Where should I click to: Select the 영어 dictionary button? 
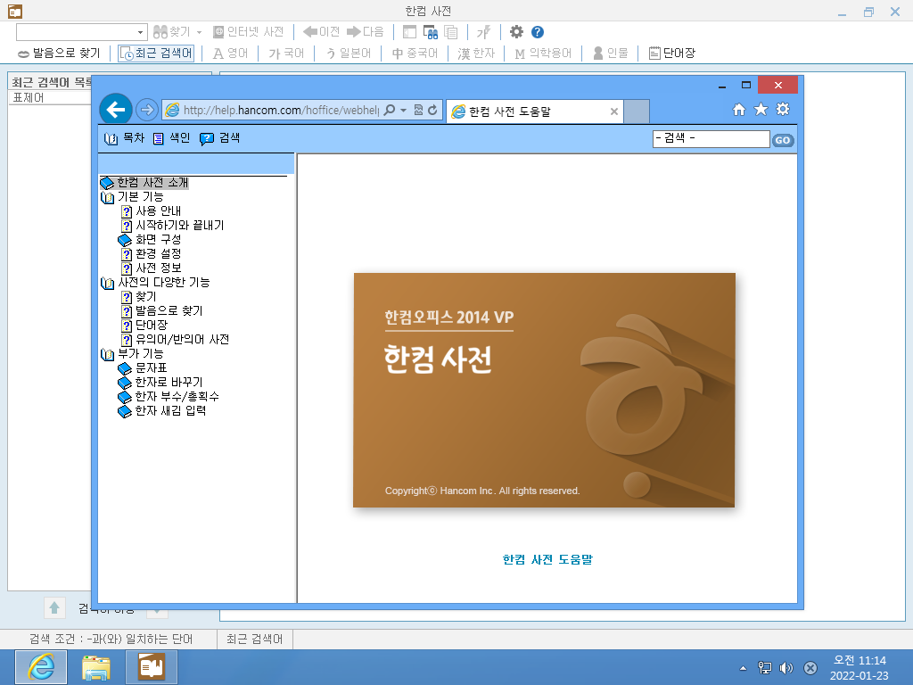(x=231, y=54)
